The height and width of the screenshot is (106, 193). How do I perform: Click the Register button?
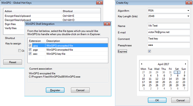point(55,90)
